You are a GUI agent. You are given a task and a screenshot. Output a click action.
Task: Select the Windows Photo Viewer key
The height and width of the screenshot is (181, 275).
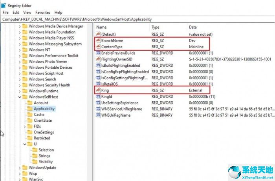pos(48,62)
